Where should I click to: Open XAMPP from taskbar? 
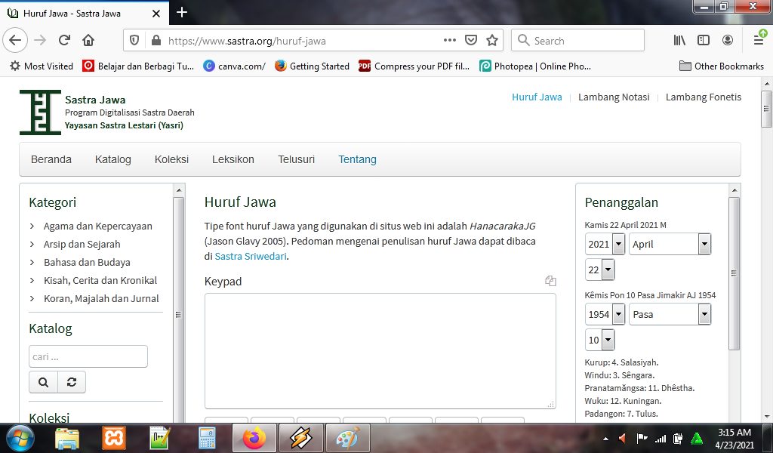click(114, 438)
